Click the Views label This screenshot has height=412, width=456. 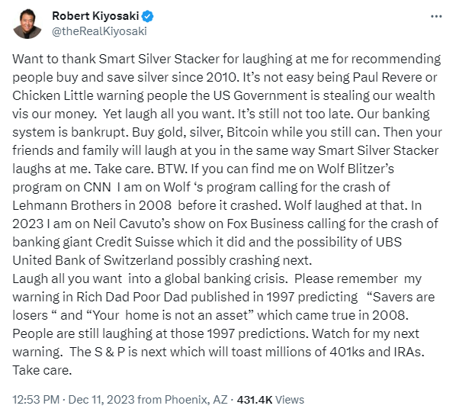[x=289, y=400]
